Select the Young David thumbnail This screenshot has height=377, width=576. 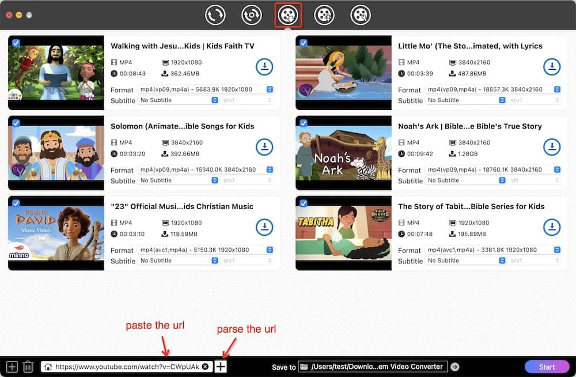pos(56,233)
